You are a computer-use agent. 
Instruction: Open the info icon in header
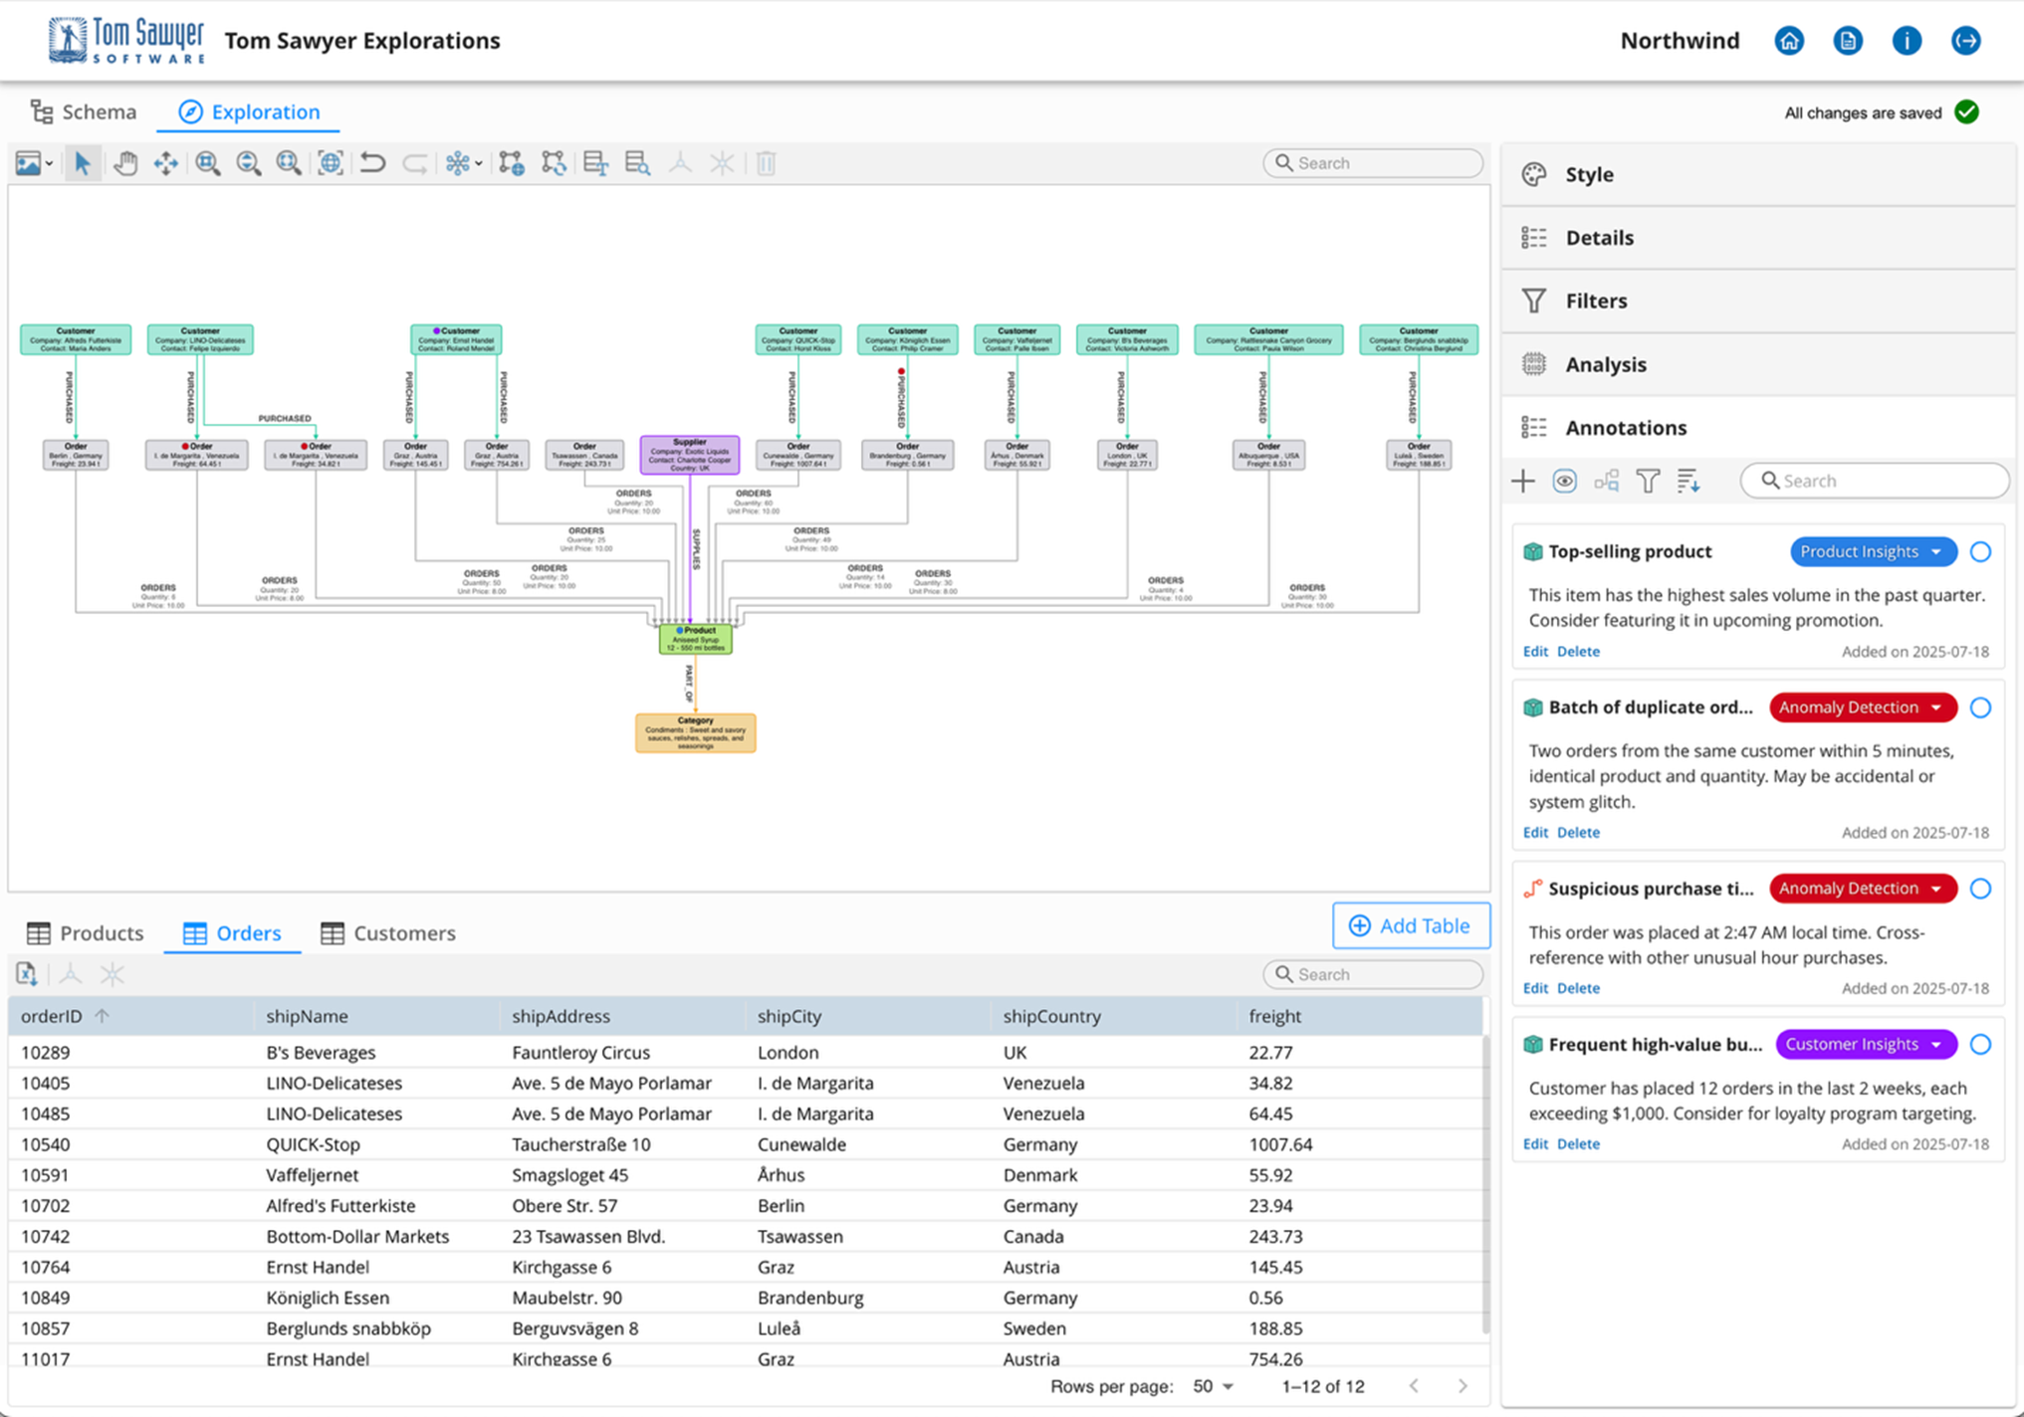[x=1907, y=41]
